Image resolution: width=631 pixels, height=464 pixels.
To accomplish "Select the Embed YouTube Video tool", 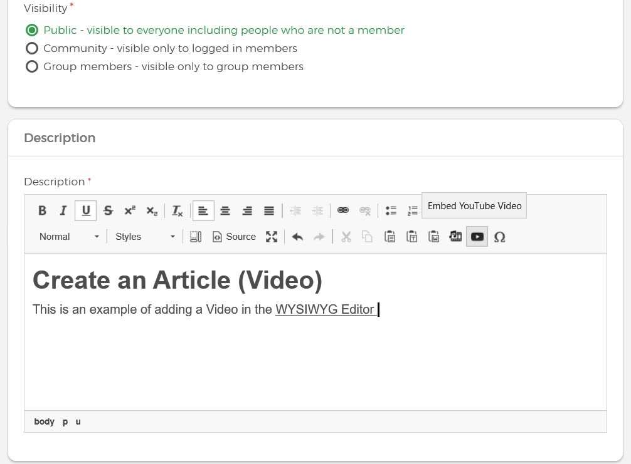I will click(x=477, y=236).
